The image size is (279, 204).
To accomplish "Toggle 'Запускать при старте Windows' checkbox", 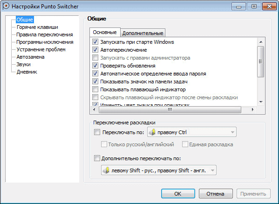I will (x=95, y=42).
